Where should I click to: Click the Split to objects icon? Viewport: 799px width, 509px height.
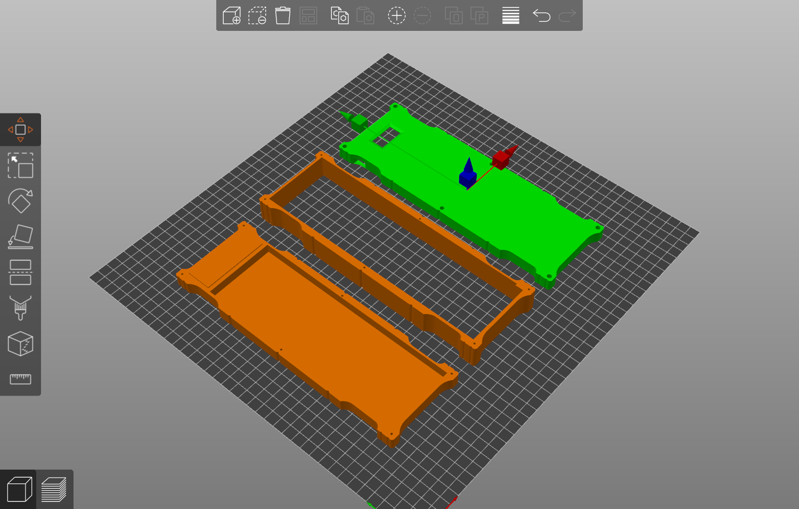point(453,15)
